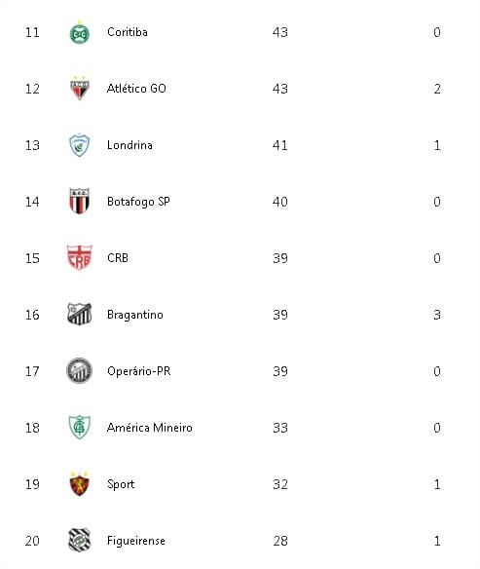Click position number 15 for CRB

(x=32, y=258)
